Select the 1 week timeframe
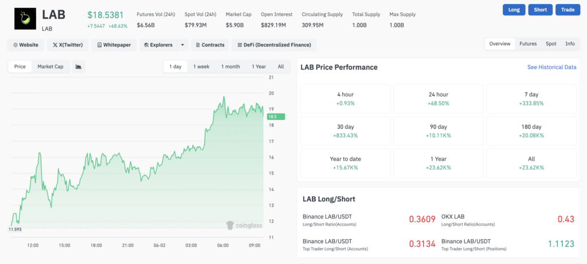The width and height of the screenshot is (587, 264). (x=201, y=67)
